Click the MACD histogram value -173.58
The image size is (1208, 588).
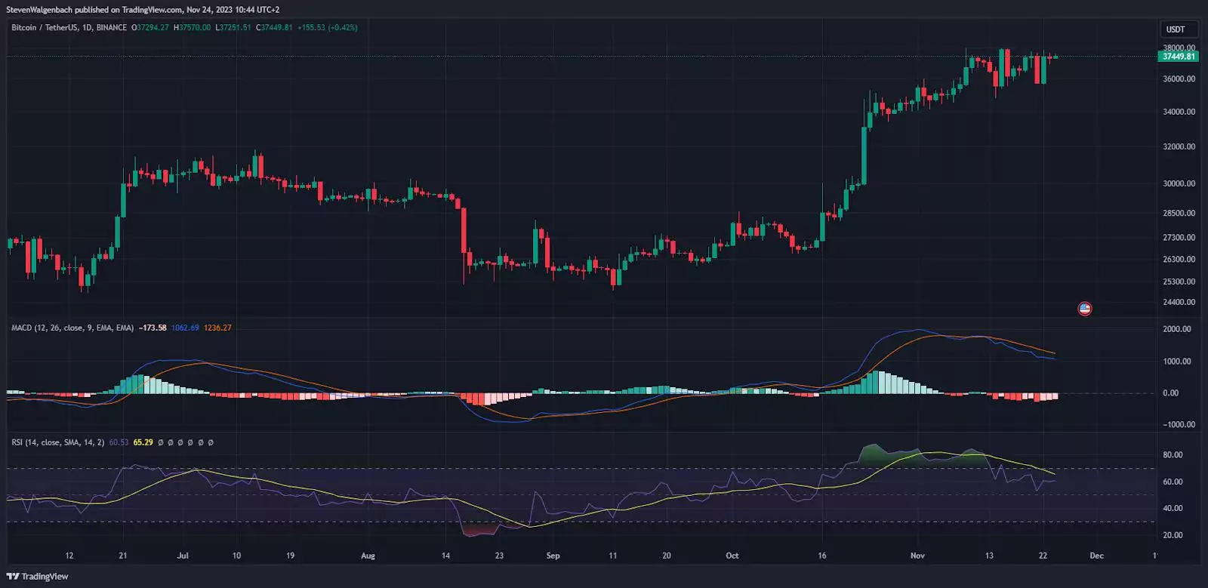pos(153,328)
